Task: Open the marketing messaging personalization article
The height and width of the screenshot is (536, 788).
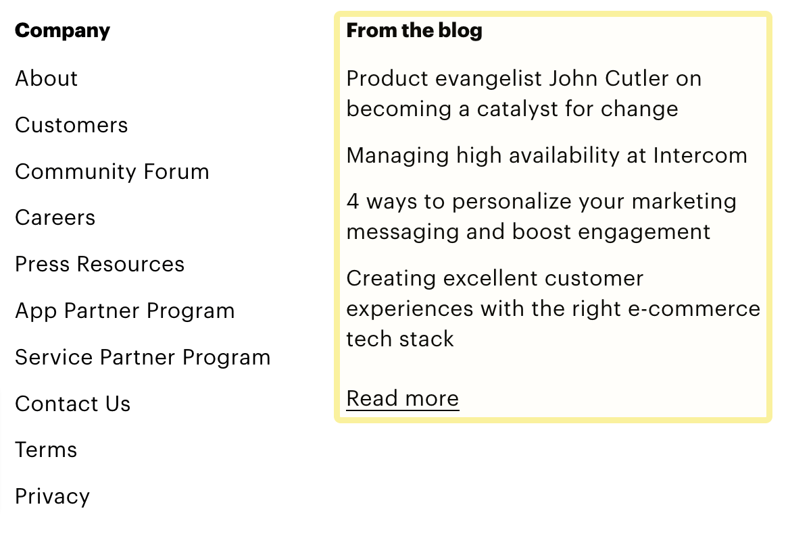Action: pyautogui.click(x=541, y=216)
